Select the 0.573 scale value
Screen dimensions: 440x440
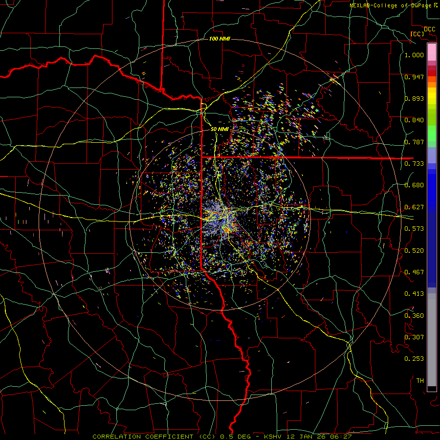[414, 229]
